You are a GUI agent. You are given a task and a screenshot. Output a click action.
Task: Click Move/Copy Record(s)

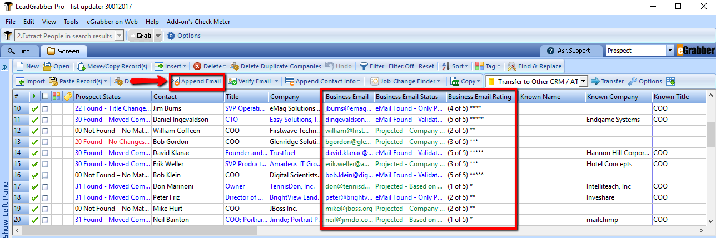tap(113, 66)
